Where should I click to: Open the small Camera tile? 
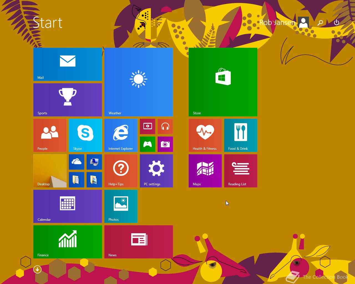click(165, 144)
